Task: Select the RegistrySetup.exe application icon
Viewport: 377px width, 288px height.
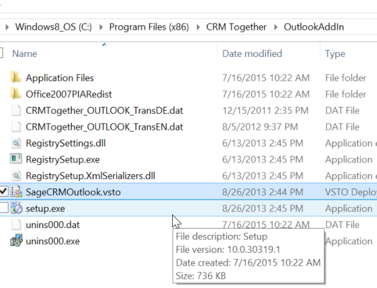Action: tap(16, 159)
